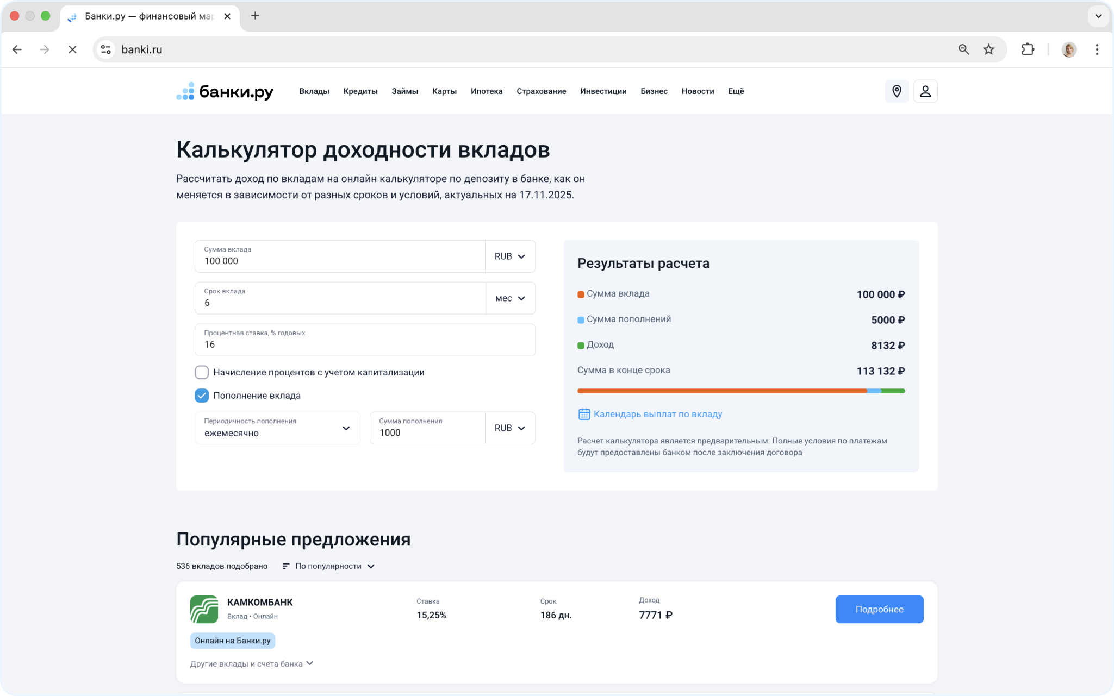Open the term unit мес dropdown

[509, 298]
